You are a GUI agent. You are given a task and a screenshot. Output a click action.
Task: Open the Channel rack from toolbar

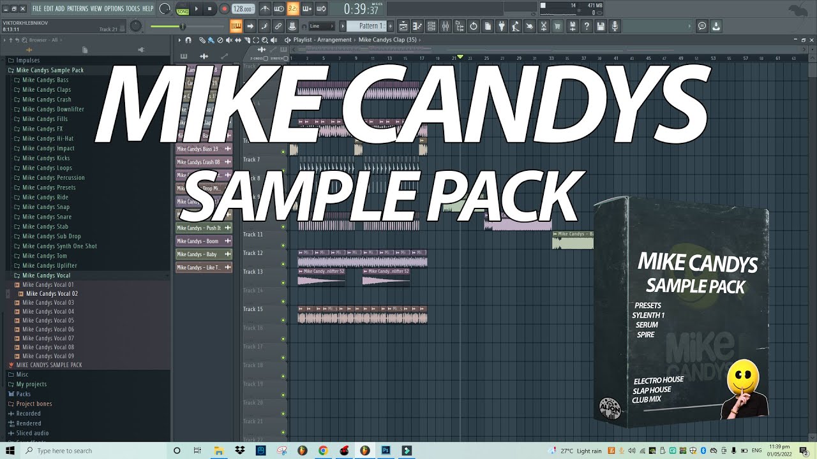pos(431,26)
